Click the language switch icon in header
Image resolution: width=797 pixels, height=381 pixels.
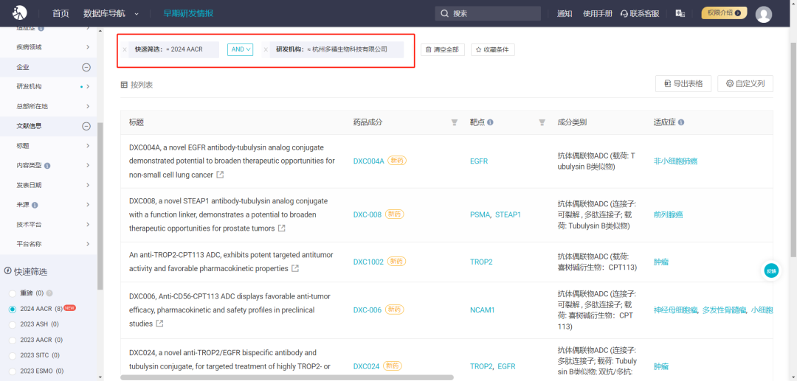680,13
